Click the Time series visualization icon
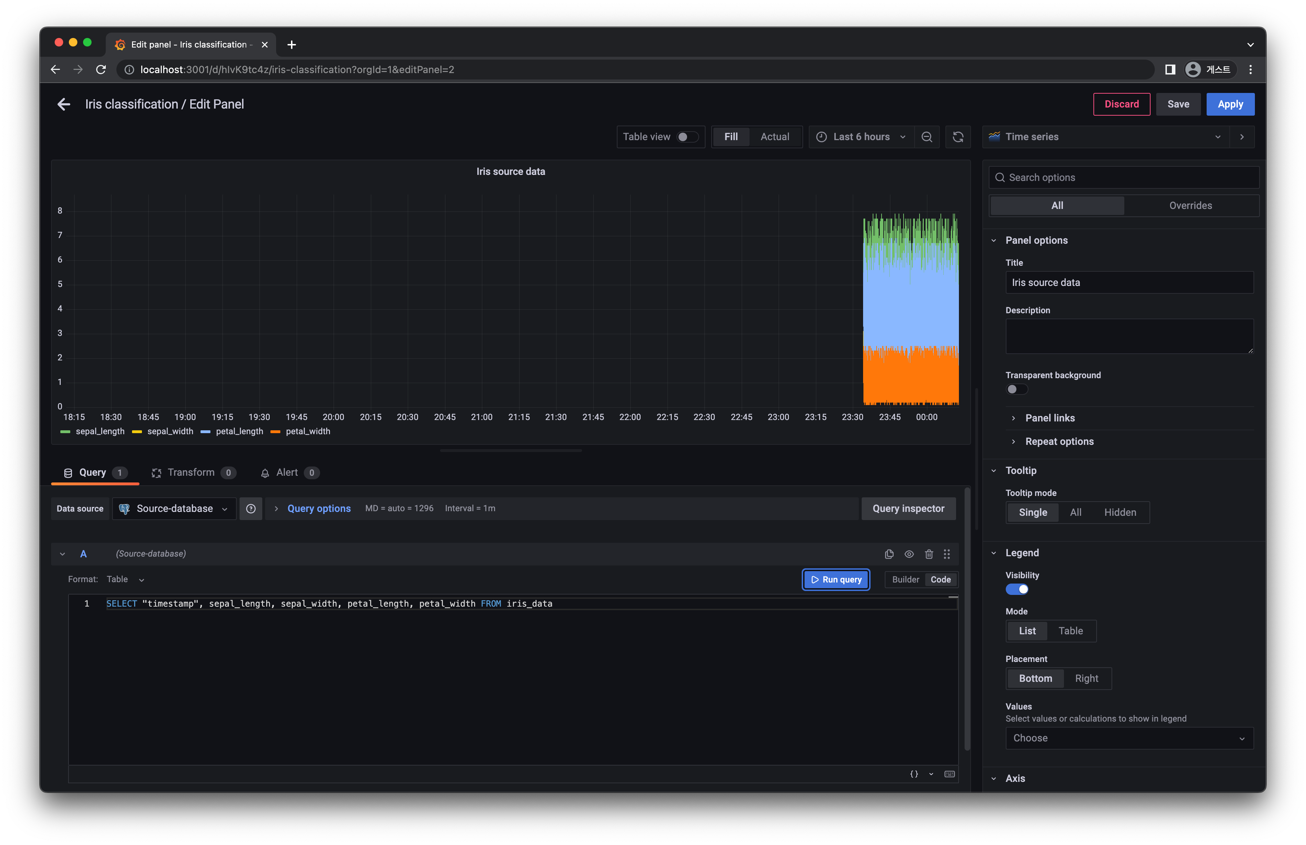 (x=994, y=137)
